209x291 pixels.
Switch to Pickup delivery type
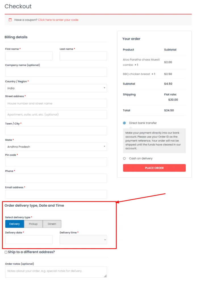point(33,224)
